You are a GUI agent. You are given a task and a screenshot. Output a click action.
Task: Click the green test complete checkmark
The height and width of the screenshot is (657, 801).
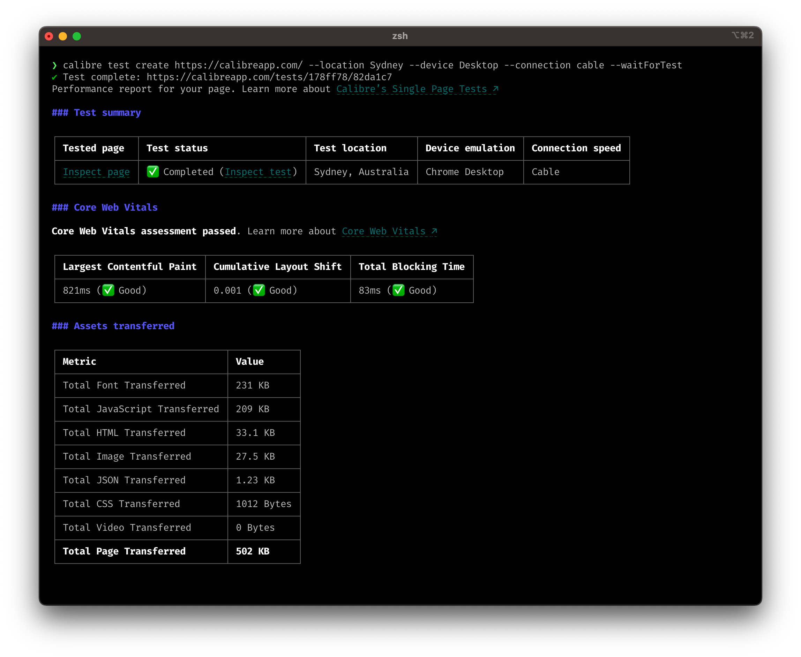[x=55, y=77]
